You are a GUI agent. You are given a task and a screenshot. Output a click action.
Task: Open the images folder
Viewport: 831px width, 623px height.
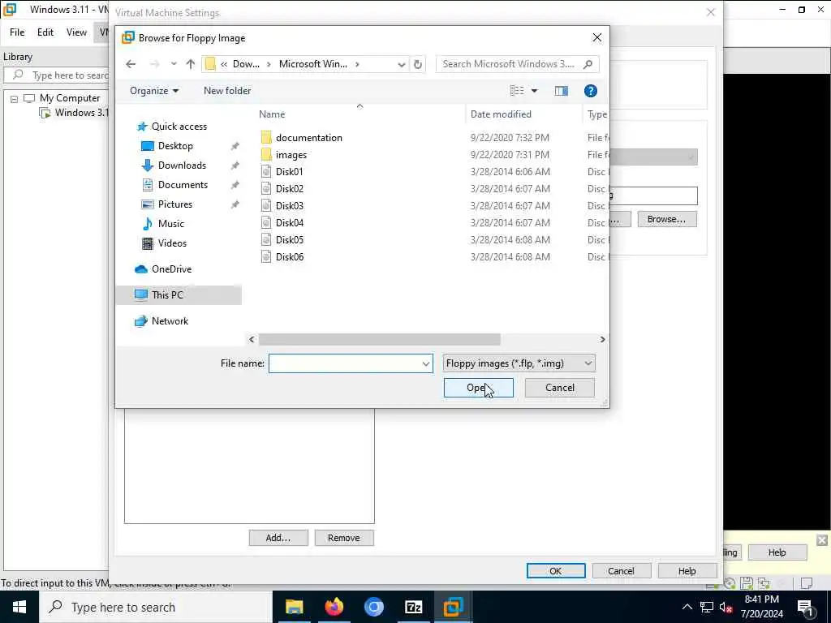[x=291, y=155]
